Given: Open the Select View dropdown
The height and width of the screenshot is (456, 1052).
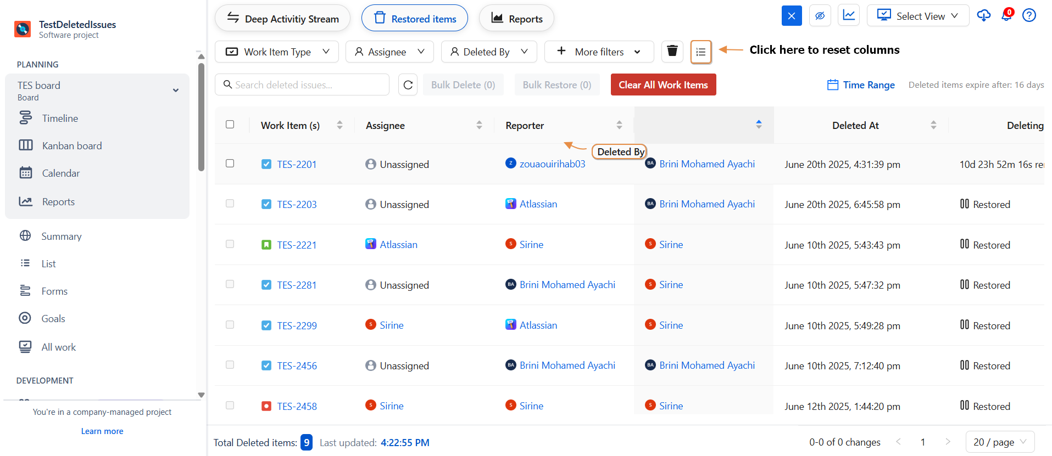Looking at the screenshot, I should pos(917,16).
